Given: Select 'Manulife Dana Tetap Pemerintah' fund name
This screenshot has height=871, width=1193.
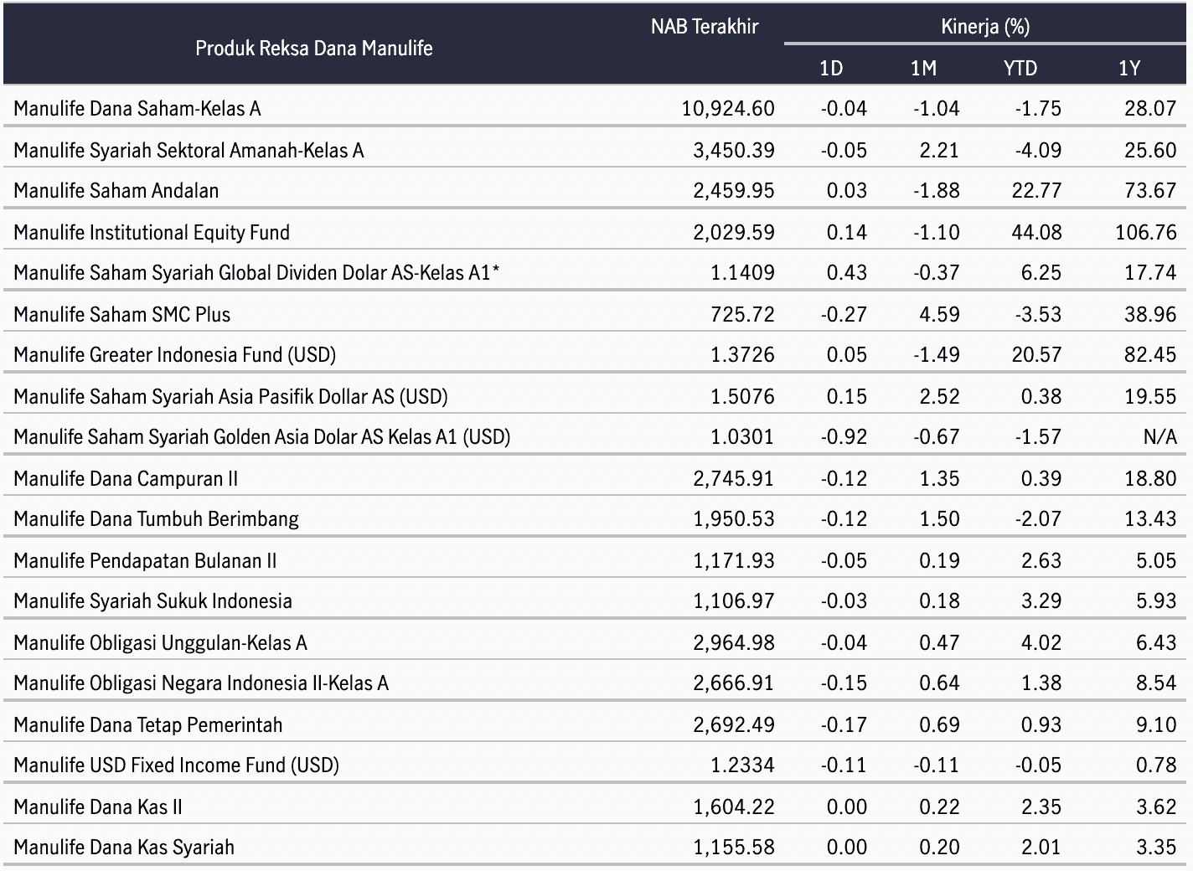Looking at the screenshot, I should [148, 724].
